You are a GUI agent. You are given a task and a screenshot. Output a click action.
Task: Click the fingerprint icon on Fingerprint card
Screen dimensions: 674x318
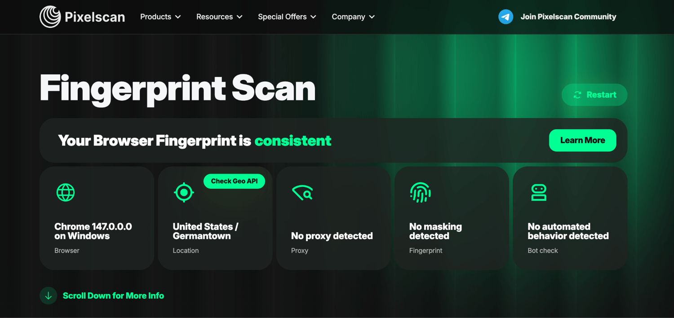click(x=420, y=192)
